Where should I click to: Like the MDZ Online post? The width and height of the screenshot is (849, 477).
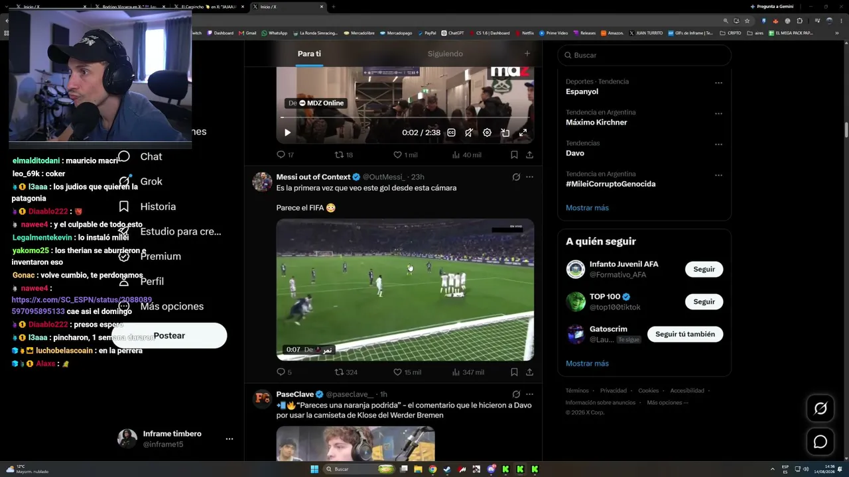point(405,155)
